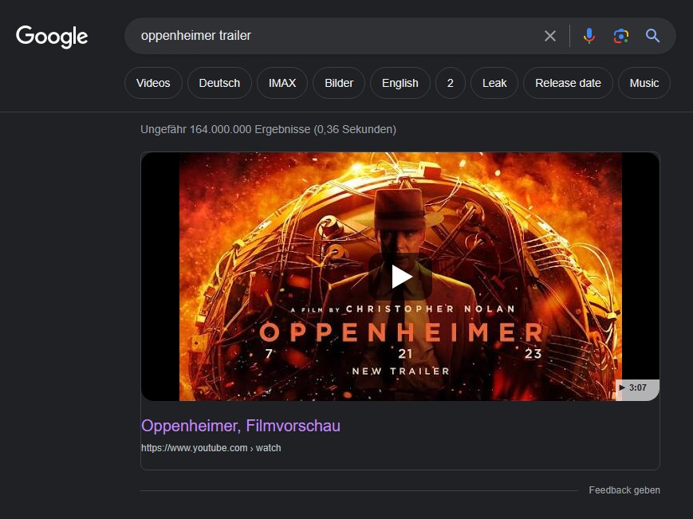693x519 pixels.
Task: Open the Videos filter chip
Action: pyautogui.click(x=153, y=83)
